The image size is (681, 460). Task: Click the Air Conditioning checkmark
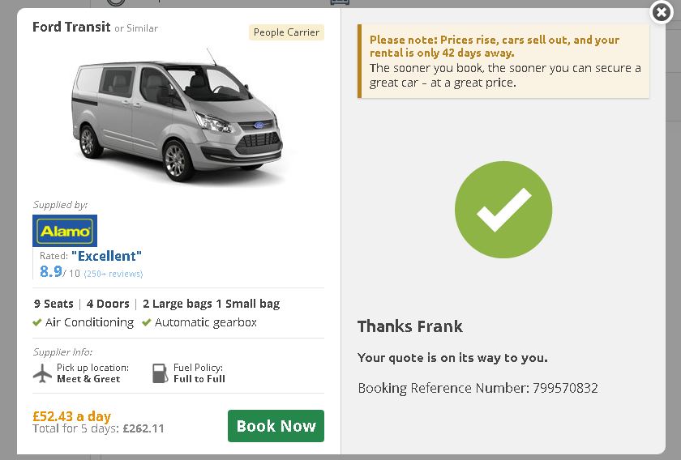(x=37, y=322)
